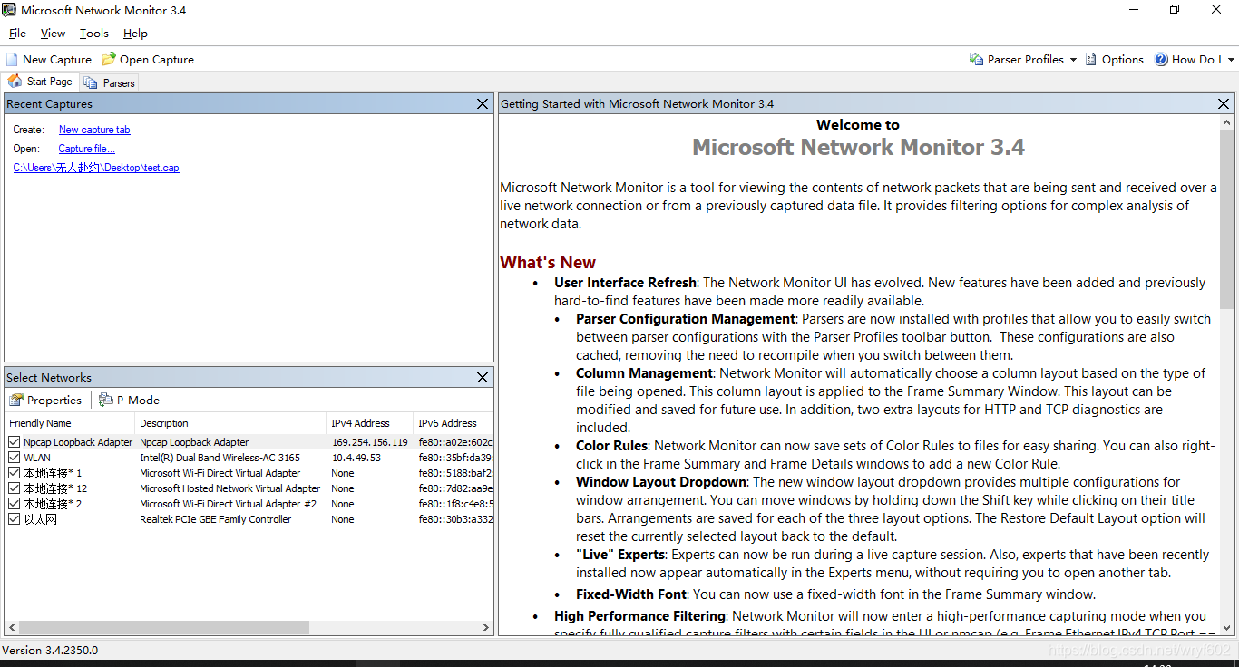This screenshot has height=667, width=1239.
Task: Click the Select Networks scrollbar right arrow
Action: pos(486,627)
